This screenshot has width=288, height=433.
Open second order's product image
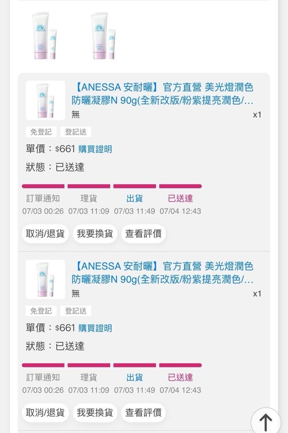point(45,279)
